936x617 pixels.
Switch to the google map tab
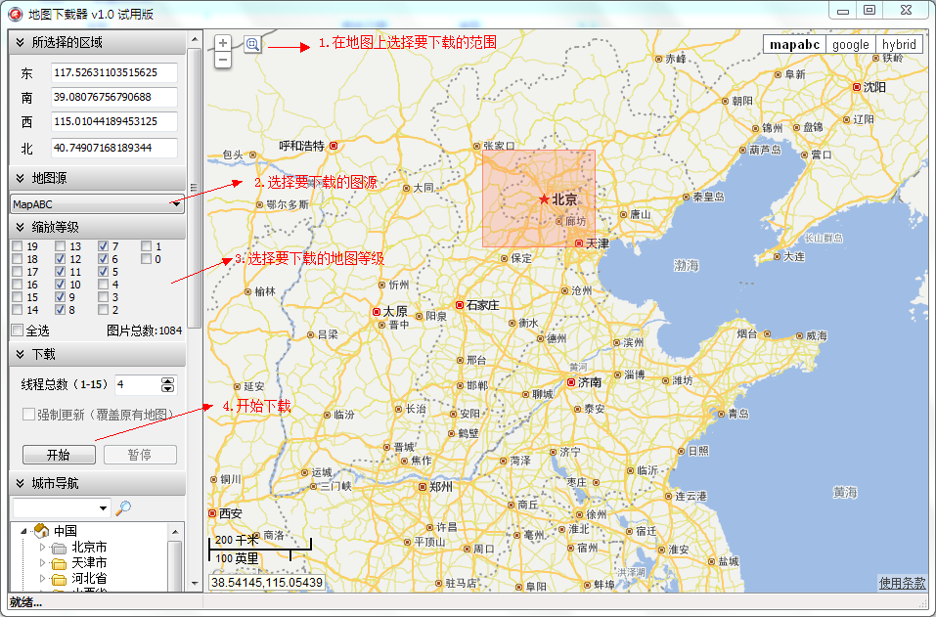[851, 44]
